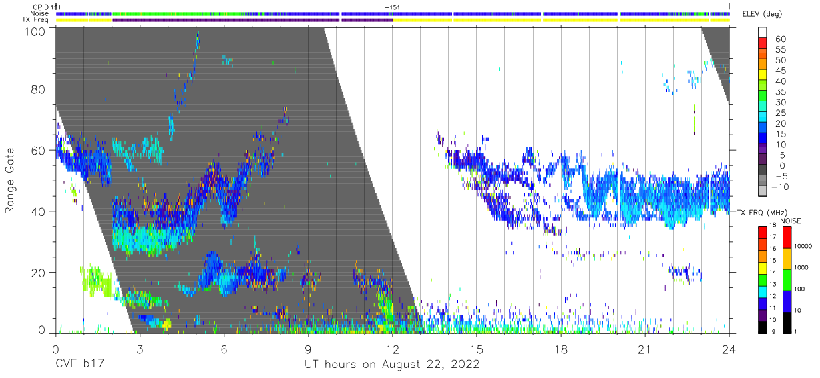Select the "9" UT hours tick label

(308, 349)
